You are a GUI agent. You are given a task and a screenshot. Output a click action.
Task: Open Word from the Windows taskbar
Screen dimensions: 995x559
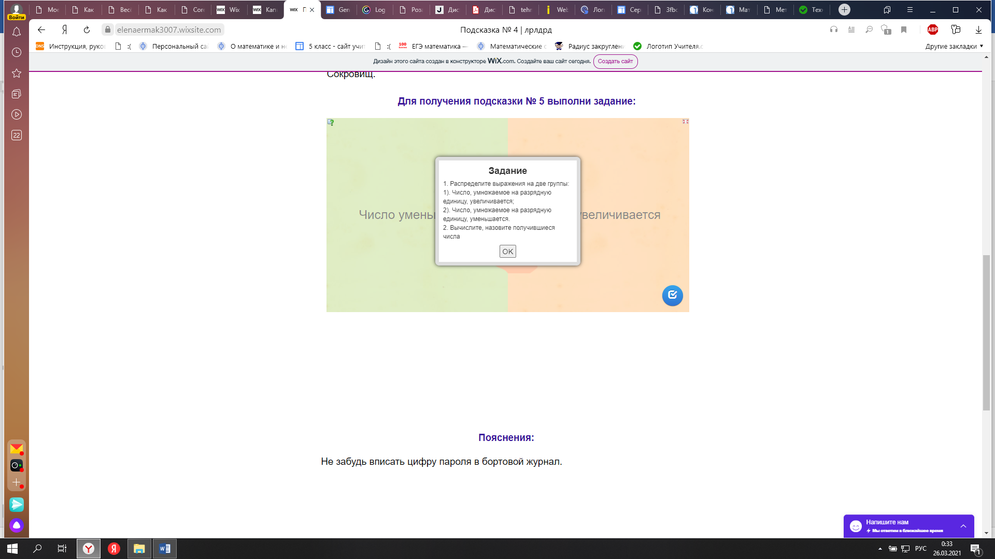165,549
